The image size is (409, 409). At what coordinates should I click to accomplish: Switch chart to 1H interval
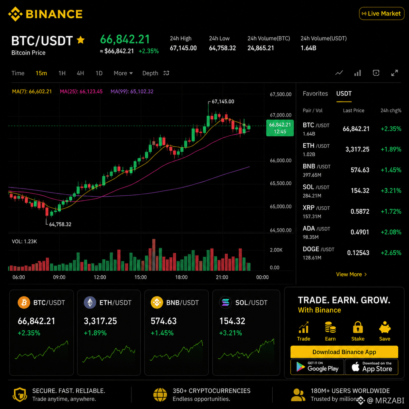pyautogui.click(x=62, y=73)
